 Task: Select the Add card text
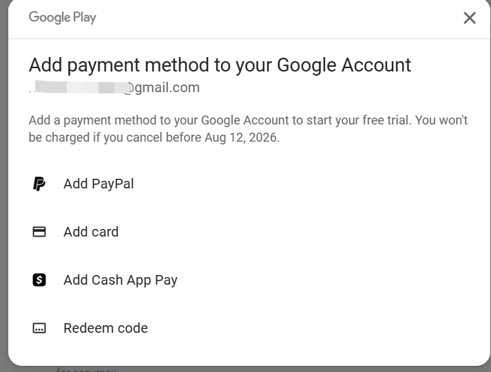pyautogui.click(x=91, y=232)
